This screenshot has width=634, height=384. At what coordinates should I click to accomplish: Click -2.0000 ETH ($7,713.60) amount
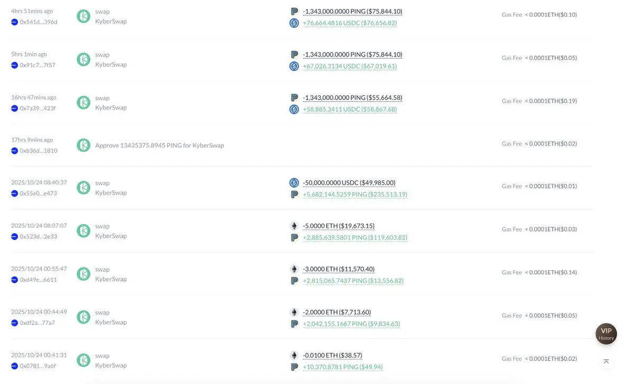point(337,312)
